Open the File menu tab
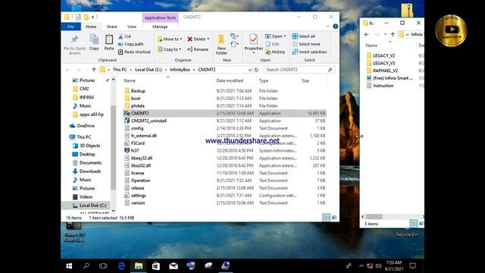Screen dimensions: 485x273 pos(70,27)
